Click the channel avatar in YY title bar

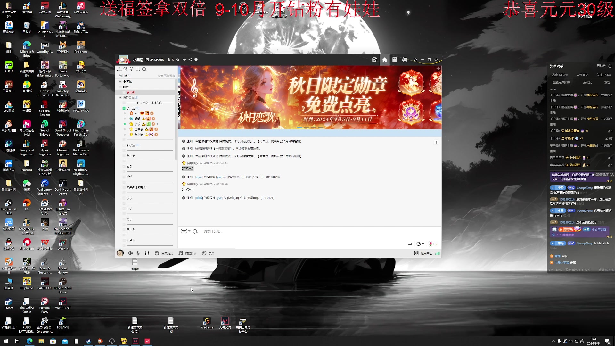click(123, 60)
